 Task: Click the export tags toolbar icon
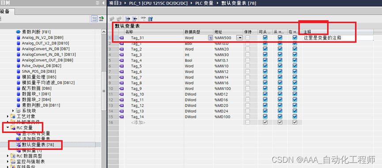128,19
